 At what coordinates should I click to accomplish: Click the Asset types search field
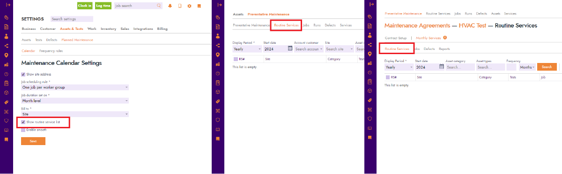490,67
